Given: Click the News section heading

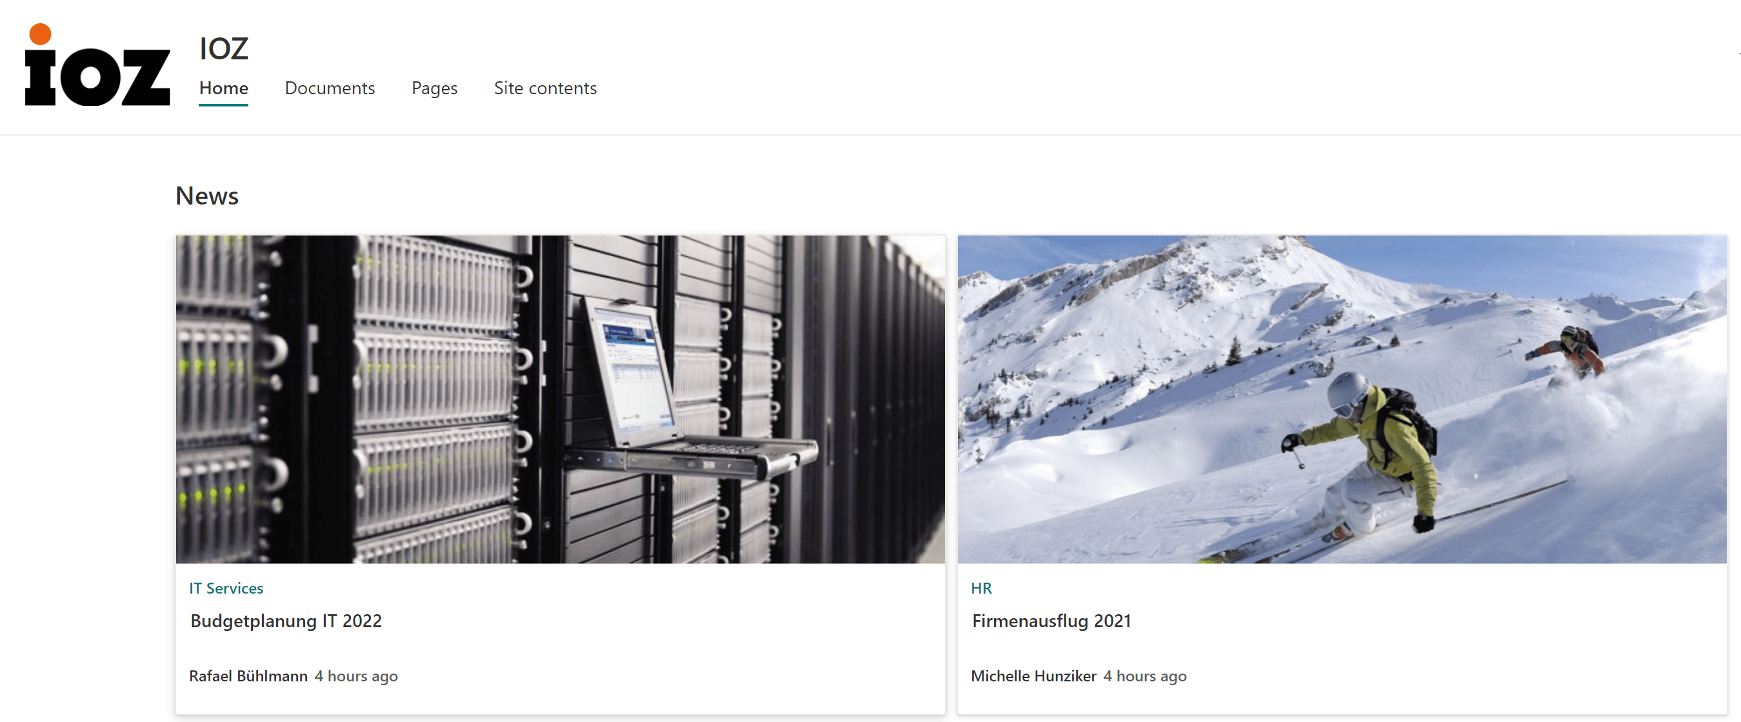Looking at the screenshot, I should [207, 196].
